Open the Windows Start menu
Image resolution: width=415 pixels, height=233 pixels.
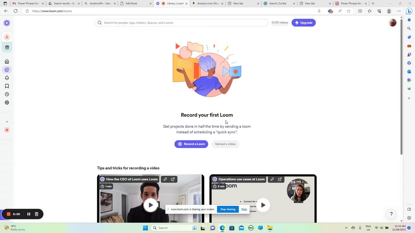tap(145, 228)
